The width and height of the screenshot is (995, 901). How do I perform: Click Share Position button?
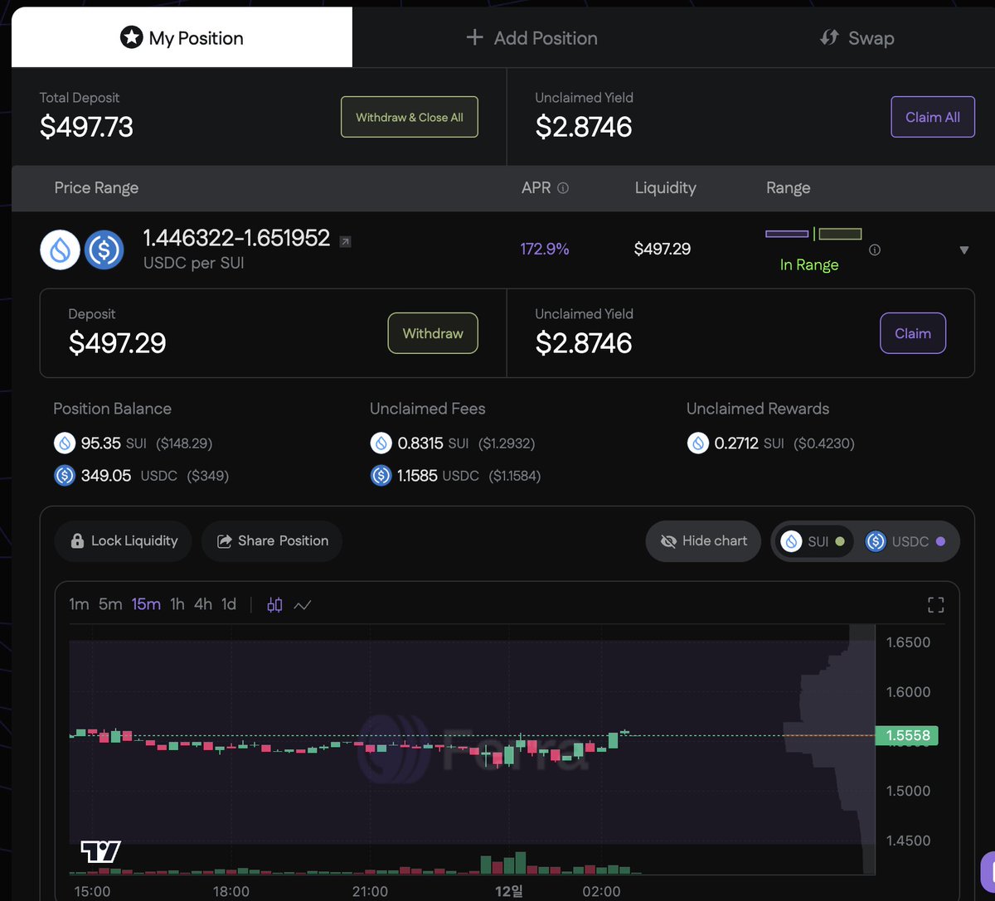pyautogui.click(x=272, y=541)
